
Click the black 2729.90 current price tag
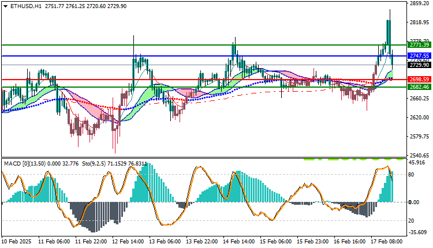[x=419, y=65]
